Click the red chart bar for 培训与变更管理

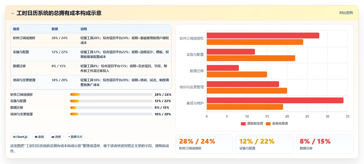(x=243, y=84)
